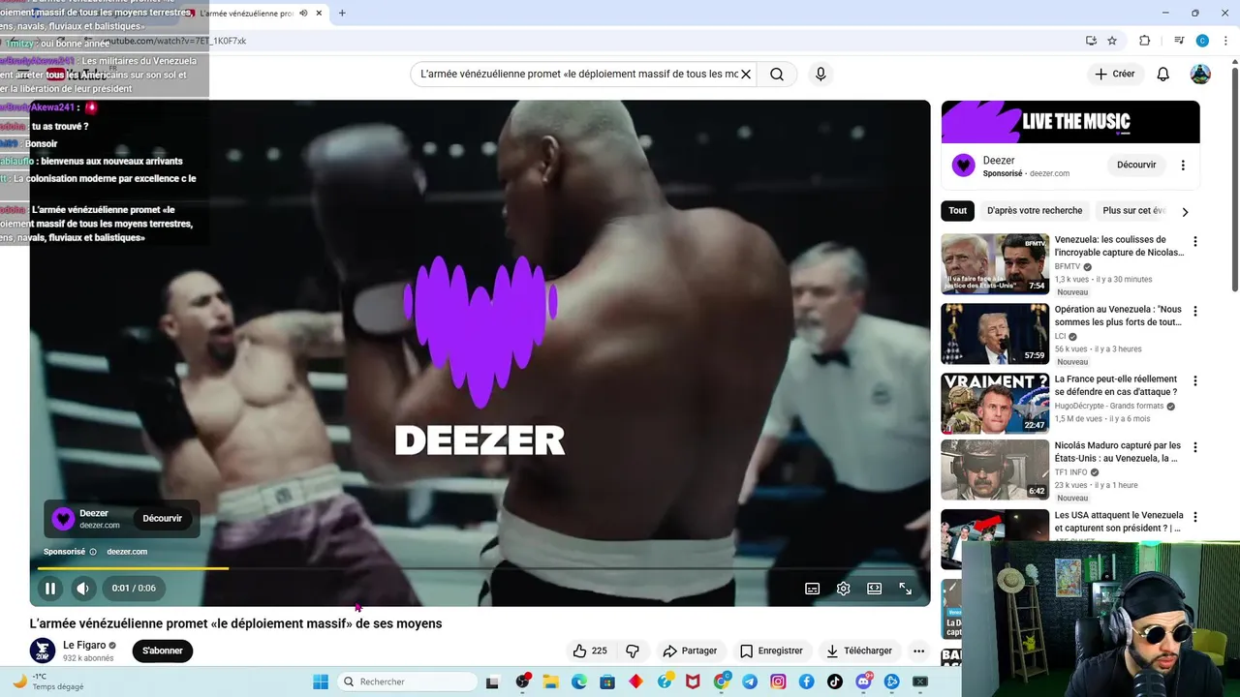The width and height of the screenshot is (1240, 697).
Task: Open File Explorer from the taskbar
Action: [x=550, y=682]
